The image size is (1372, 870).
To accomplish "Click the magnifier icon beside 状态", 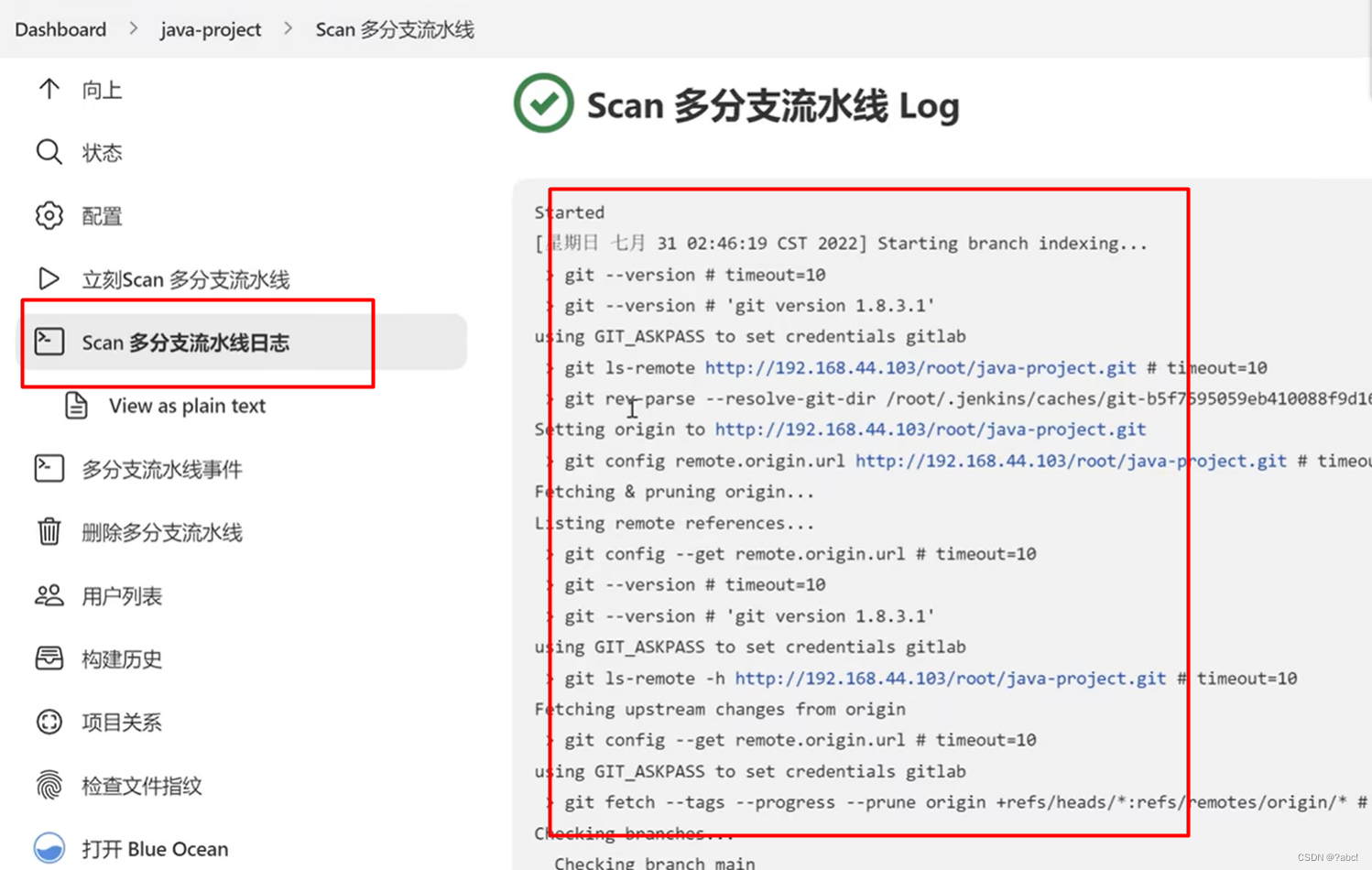I will coord(49,152).
